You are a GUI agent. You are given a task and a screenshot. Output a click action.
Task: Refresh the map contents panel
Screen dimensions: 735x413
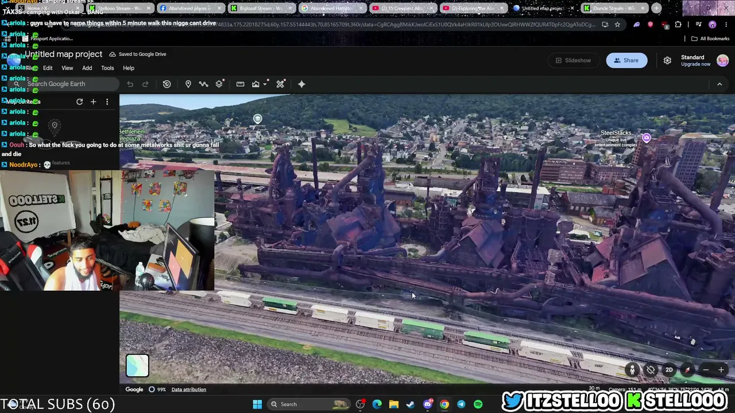coord(79,102)
